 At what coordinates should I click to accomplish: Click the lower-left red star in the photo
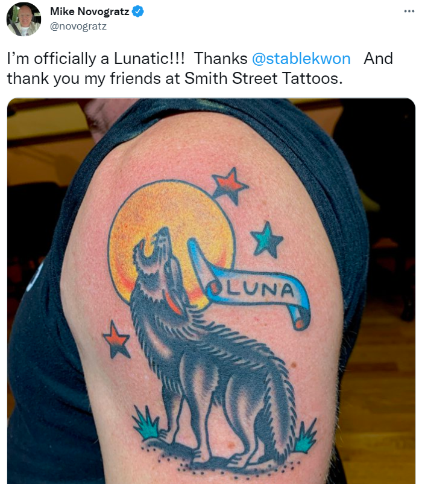(x=116, y=340)
